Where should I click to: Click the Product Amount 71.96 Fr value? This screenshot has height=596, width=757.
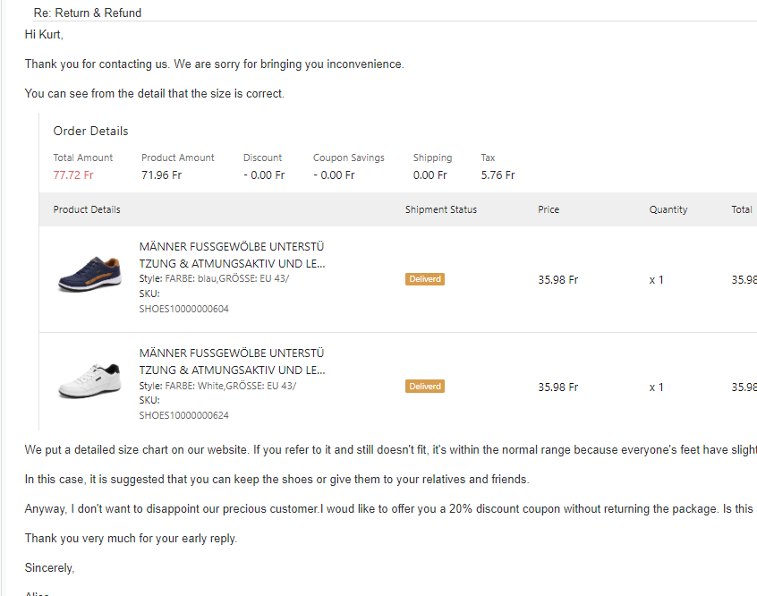pyautogui.click(x=161, y=175)
